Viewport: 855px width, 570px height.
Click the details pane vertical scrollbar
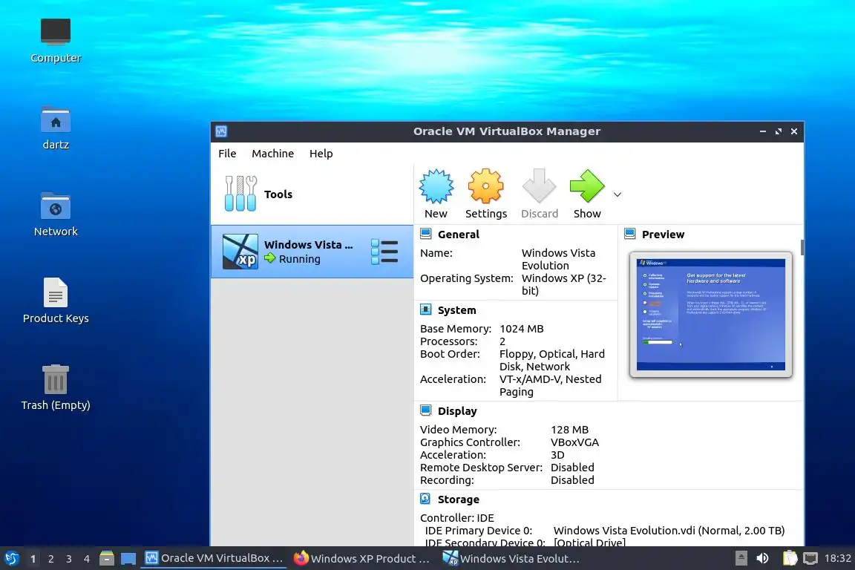click(x=802, y=248)
